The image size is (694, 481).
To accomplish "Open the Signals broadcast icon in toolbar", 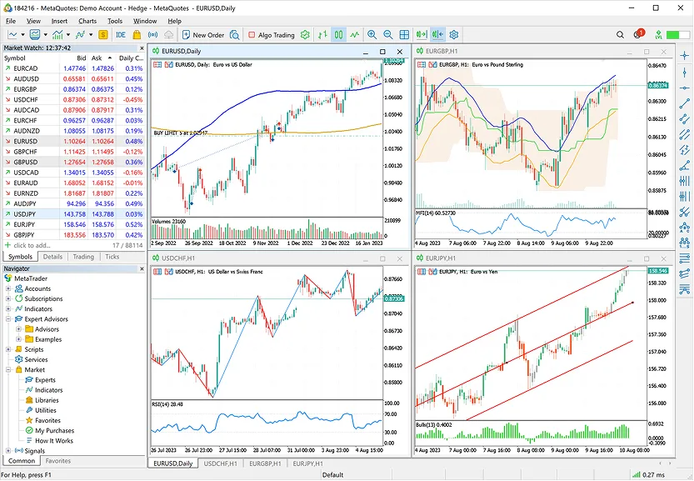I will 152,34.
